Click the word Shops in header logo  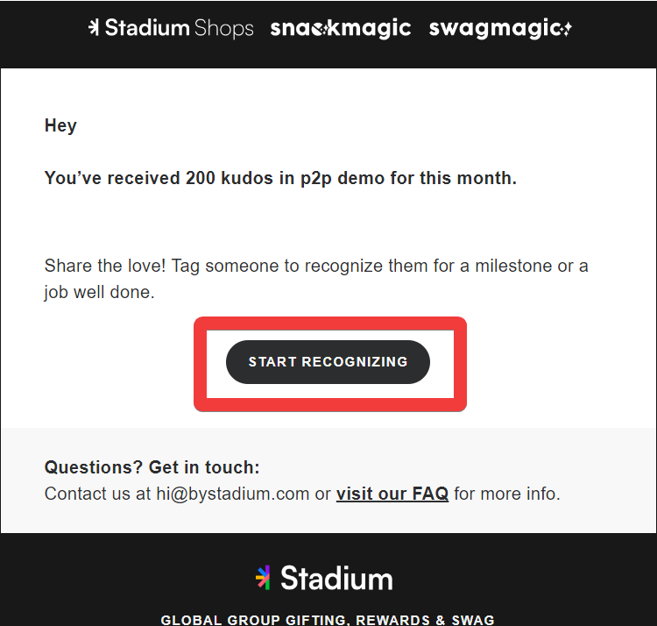click(224, 29)
